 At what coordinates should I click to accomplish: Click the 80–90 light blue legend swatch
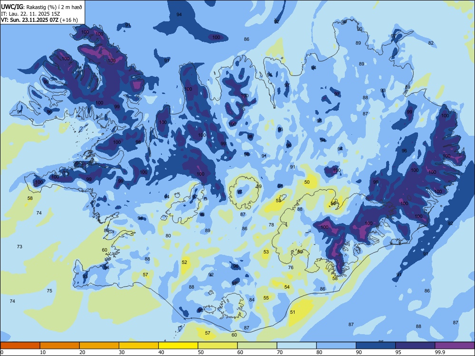[x=336, y=346]
